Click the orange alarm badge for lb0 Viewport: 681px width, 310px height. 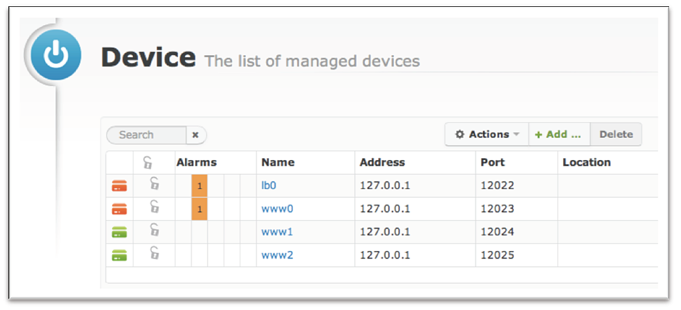tap(199, 186)
